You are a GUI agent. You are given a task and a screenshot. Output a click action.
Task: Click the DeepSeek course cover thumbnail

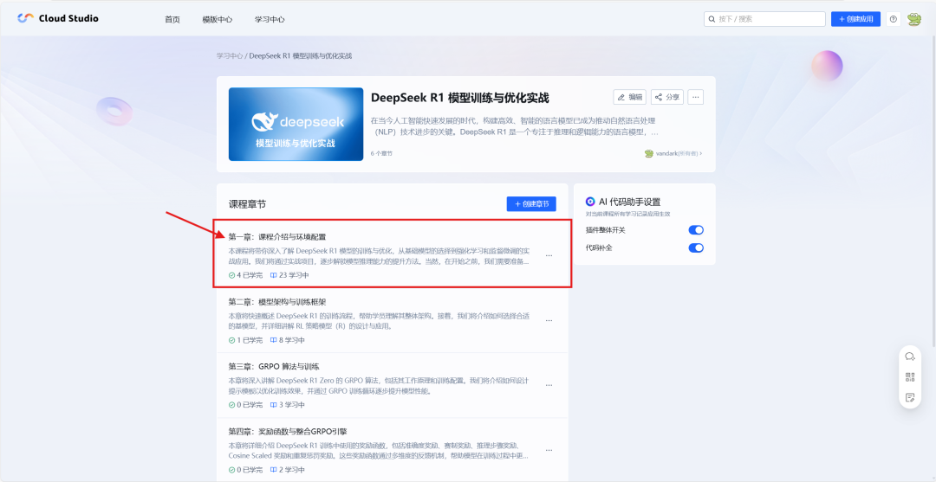coord(296,124)
